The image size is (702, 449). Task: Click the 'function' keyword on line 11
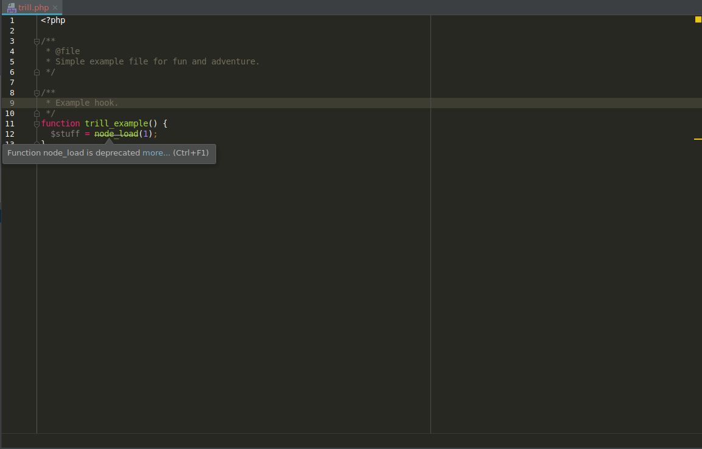pyautogui.click(x=60, y=123)
